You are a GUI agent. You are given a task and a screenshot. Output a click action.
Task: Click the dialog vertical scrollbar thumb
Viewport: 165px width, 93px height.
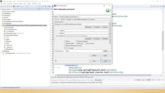pyautogui.click(x=110, y=33)
